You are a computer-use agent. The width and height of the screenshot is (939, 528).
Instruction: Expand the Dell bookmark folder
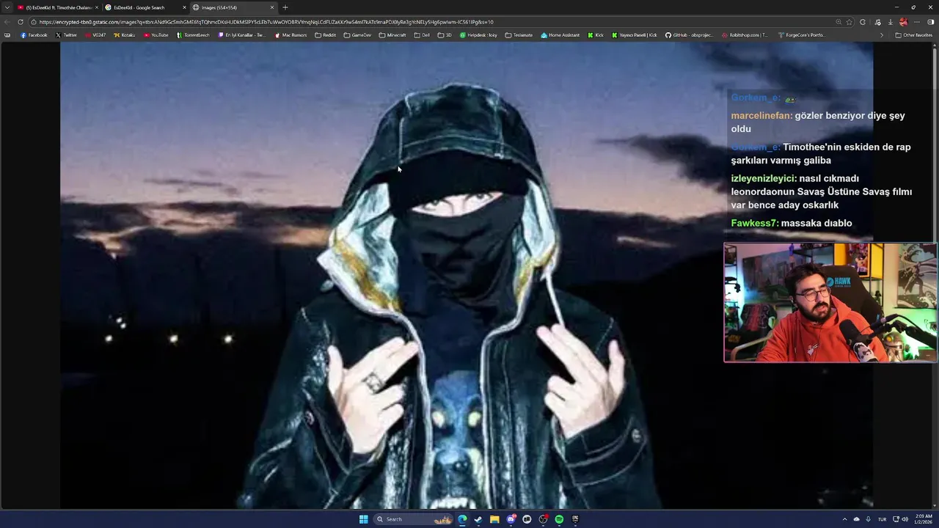(x=422, y=35)
